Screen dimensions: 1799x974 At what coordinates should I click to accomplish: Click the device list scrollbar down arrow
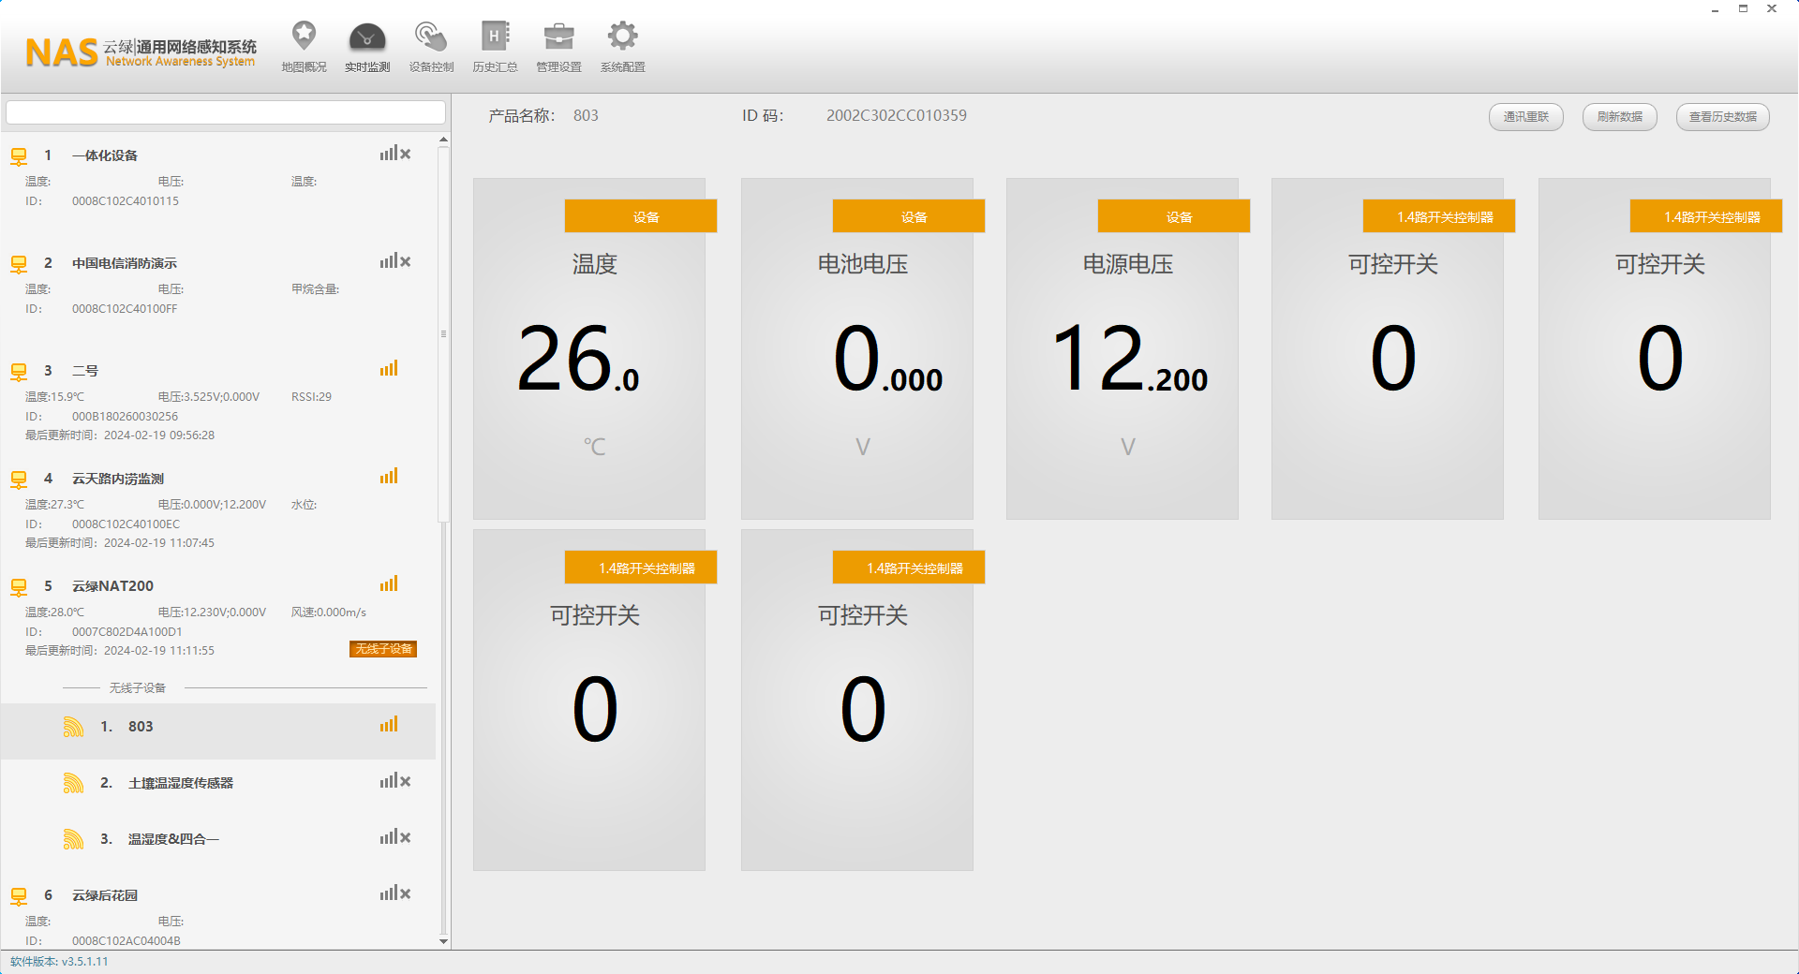coord(443,941)
